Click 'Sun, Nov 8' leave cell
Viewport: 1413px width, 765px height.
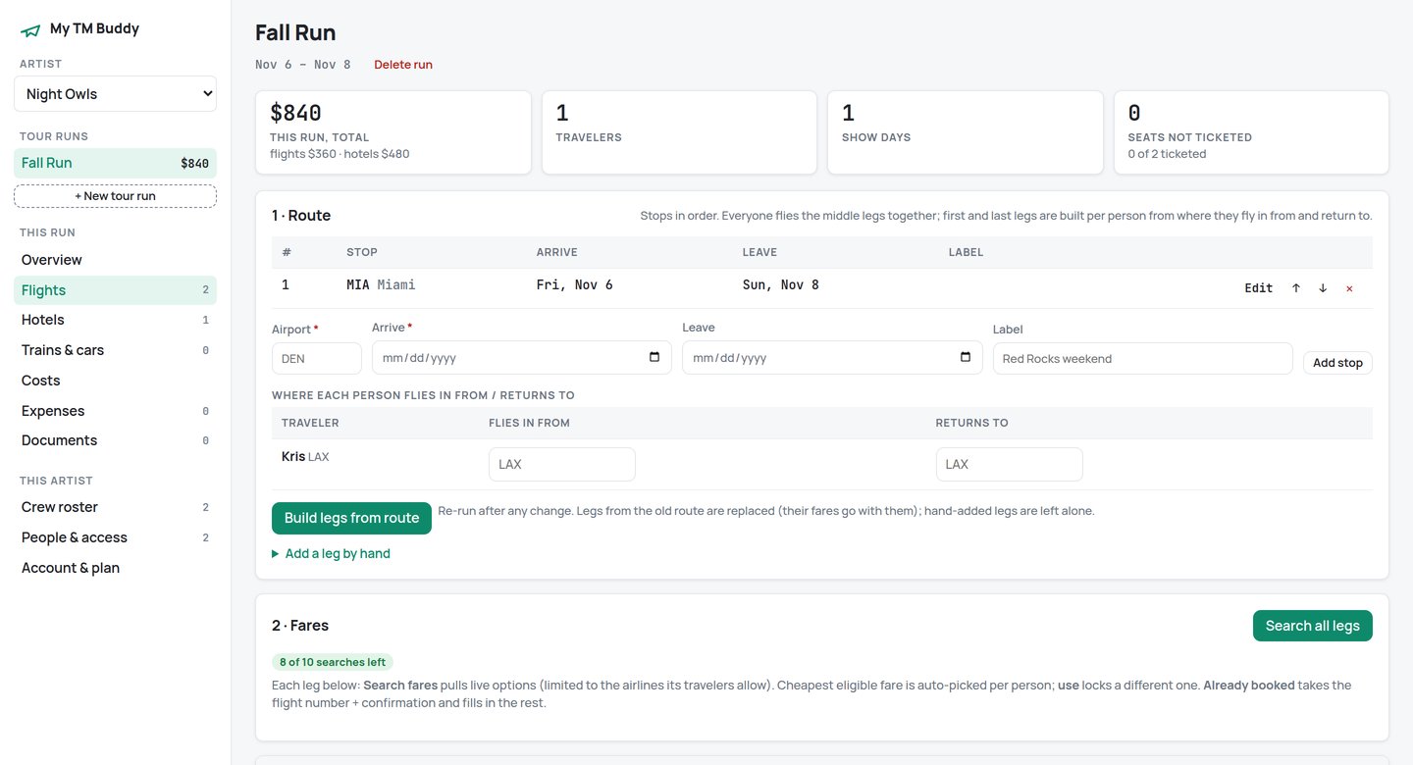pos(781,285)
